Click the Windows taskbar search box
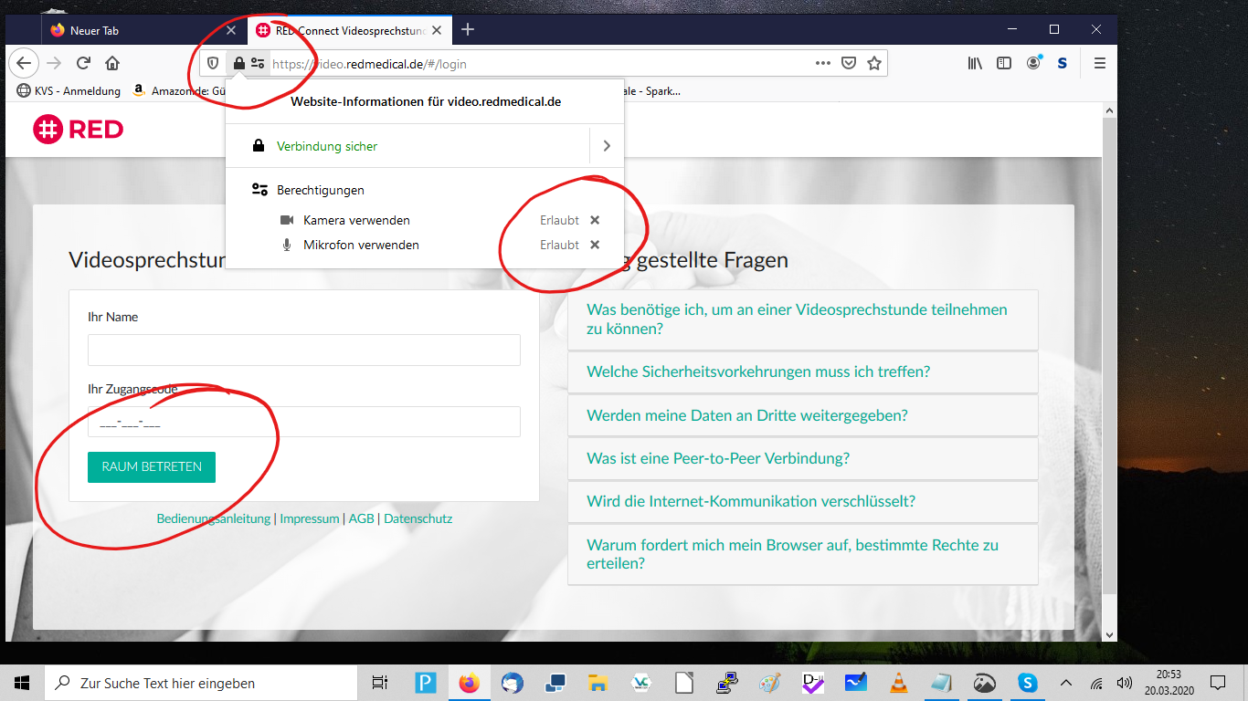 (201, 683)
